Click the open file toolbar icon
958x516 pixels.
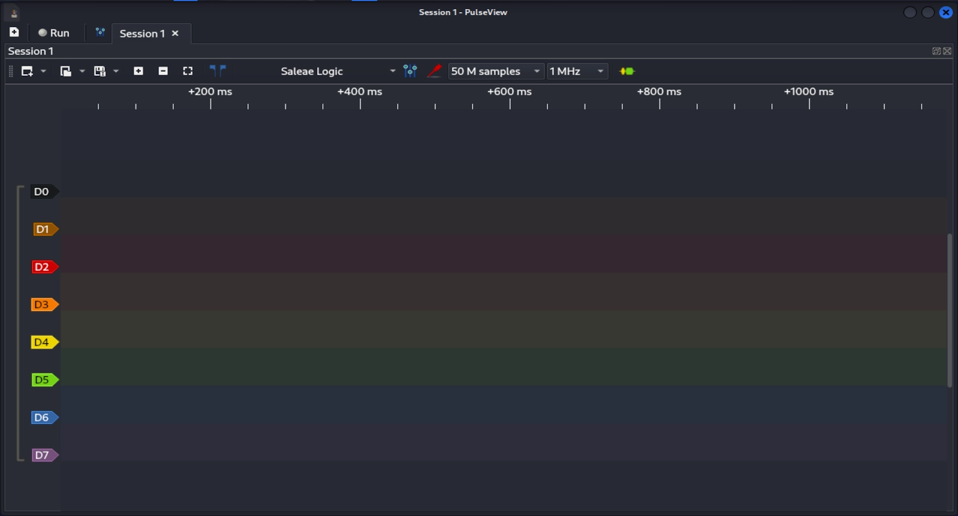(66, 71)
